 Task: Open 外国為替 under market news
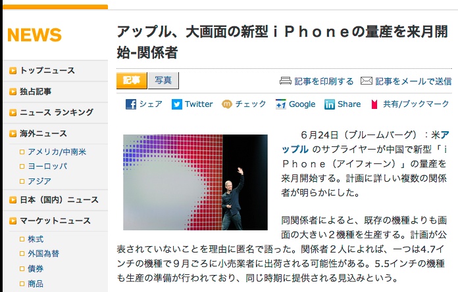43,253
